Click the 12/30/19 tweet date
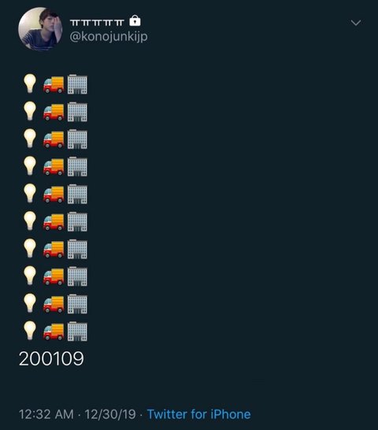Viewport: 378px width, 430px height. coord(110,414)
